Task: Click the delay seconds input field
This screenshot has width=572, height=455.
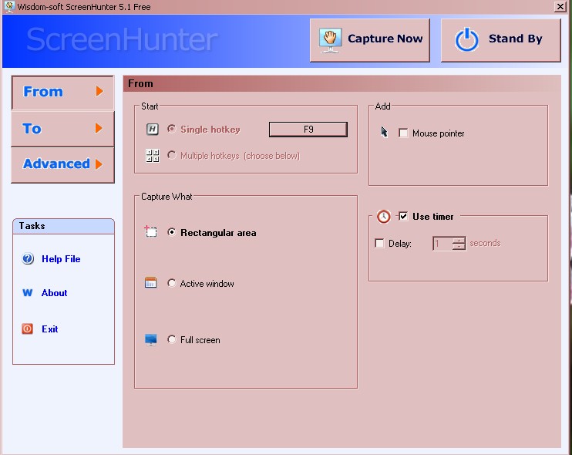Action: [x=442, y=244]
